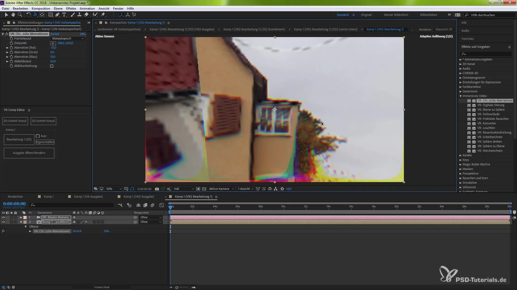
Task: Open the 50% magnification dropdown
Action: [x=113, y=189]
